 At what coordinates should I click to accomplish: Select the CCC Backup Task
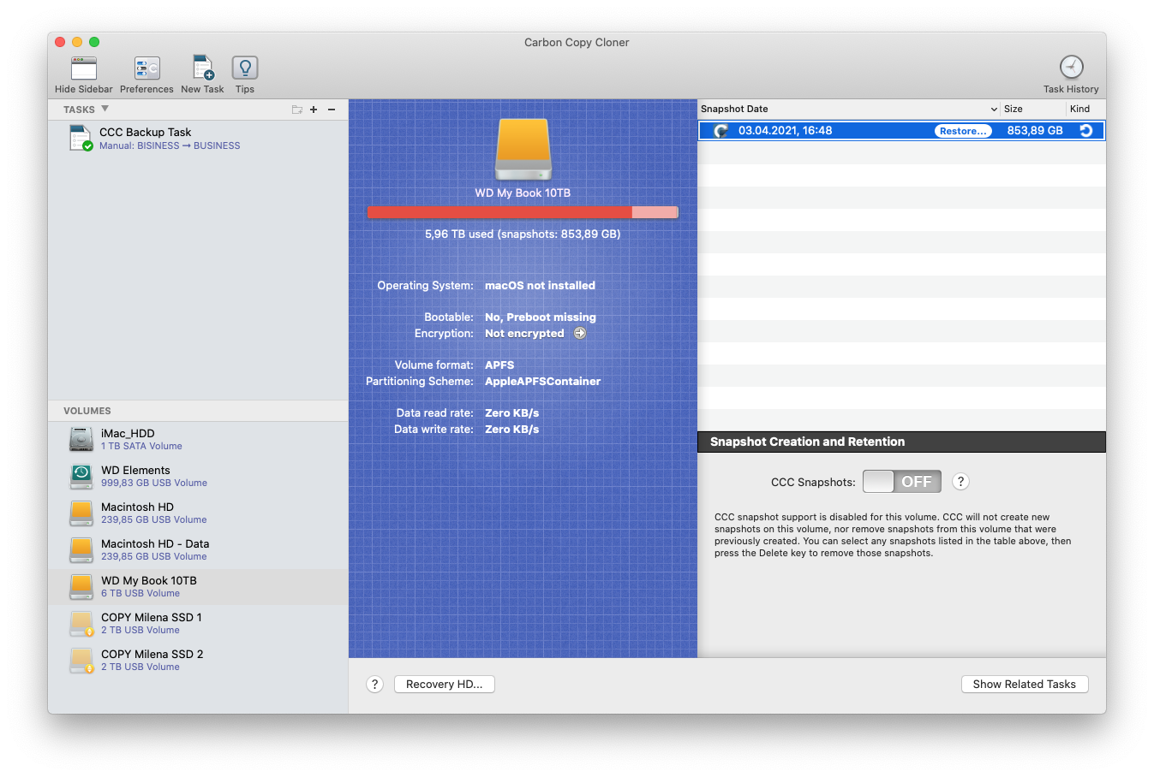[198, 139]
